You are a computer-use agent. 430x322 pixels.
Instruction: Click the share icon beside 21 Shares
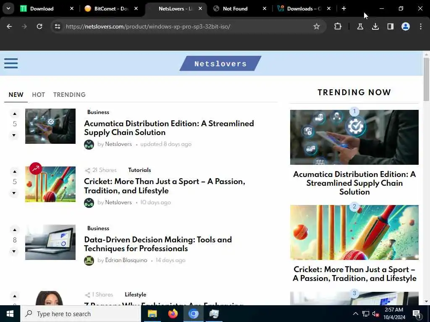coord(87,170)
